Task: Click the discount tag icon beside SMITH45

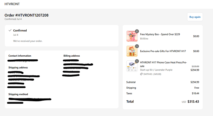Action: click(x=141, y=74)
